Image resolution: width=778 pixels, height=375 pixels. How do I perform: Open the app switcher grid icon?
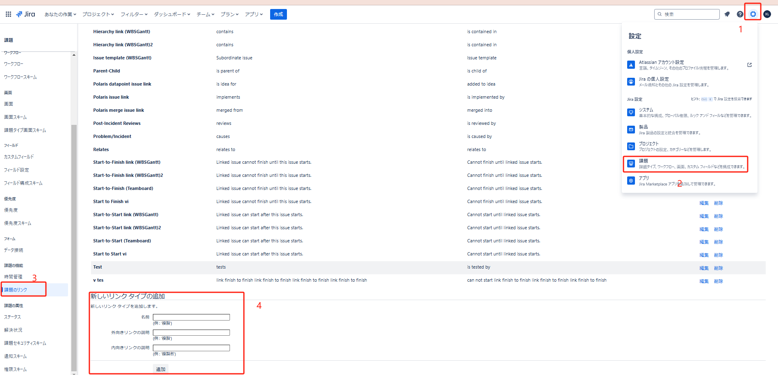8,14
